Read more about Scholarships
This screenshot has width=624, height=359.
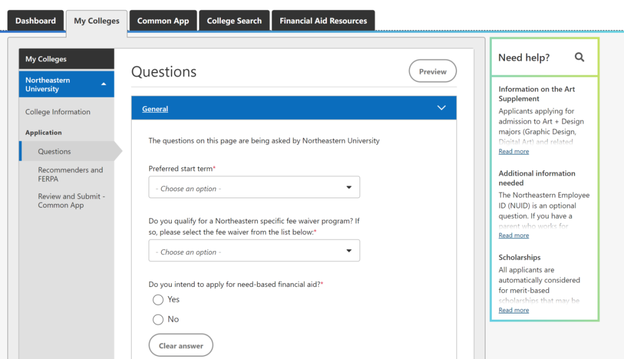point(514,310)
